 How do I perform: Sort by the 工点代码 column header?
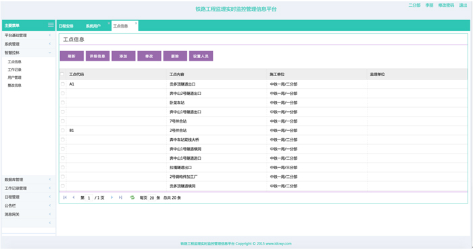[76, 74]
